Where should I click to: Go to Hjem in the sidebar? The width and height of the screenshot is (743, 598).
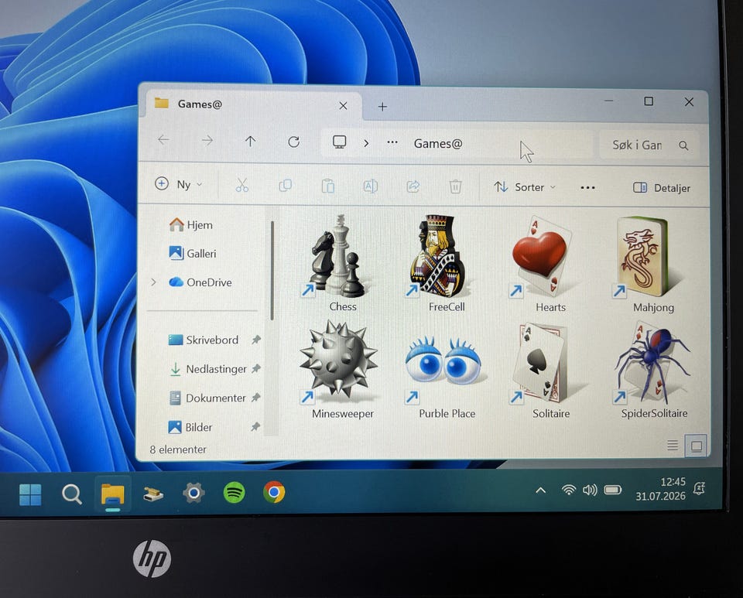click(x=191, y=224)
